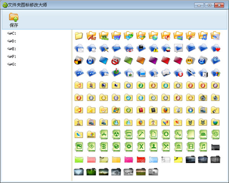Select drive D: in the tree
This screenshot has height=183, width=229.
point(12,41)
